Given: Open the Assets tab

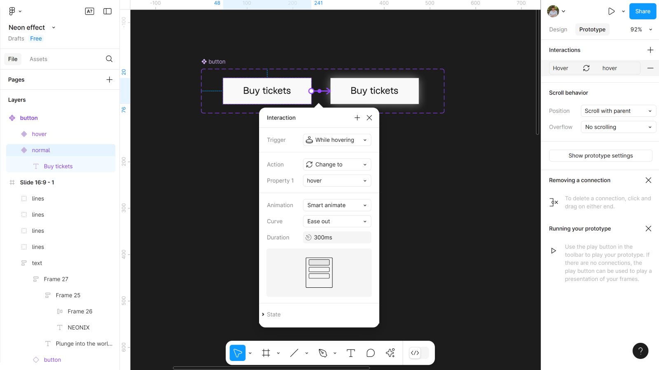Looking at the screenshot, I should (38, 59).
